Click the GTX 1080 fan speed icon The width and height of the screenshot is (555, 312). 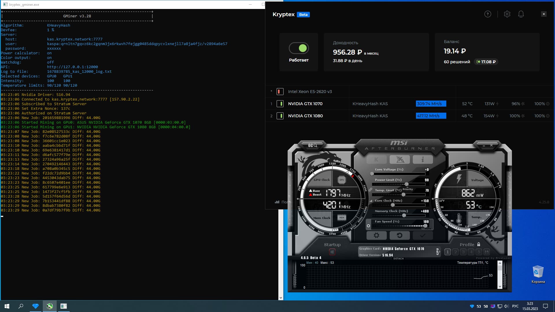point(523,116)
